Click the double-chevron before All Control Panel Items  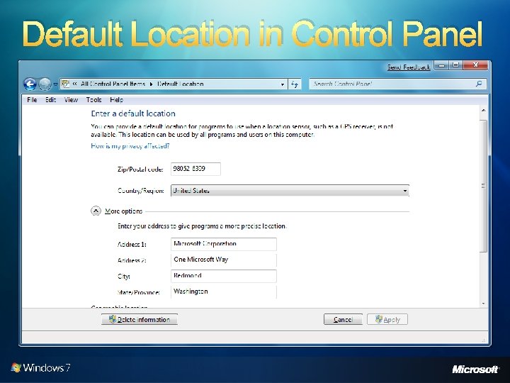[x=74, y=84]
